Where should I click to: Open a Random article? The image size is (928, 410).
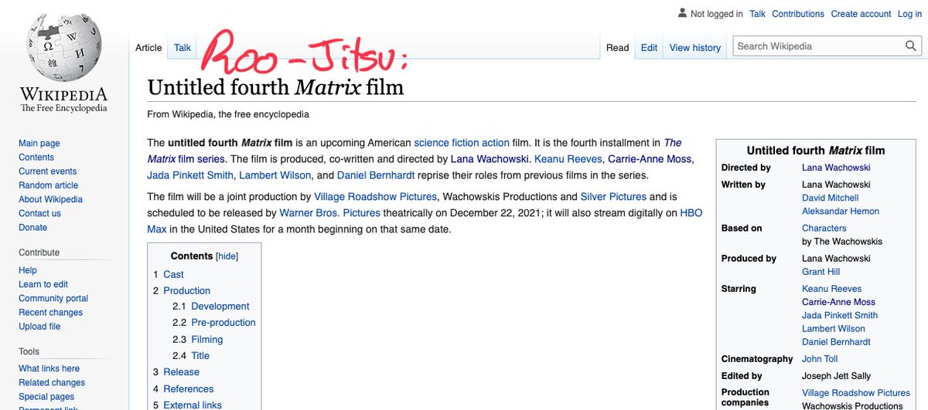pyautogui.click(x=48, y=185)
